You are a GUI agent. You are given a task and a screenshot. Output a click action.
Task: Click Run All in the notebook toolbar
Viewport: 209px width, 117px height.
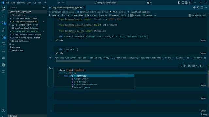point(91,15)
